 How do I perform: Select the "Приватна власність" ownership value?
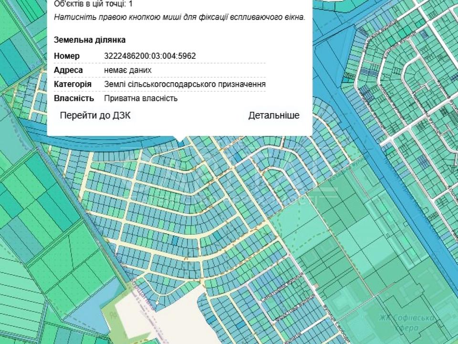[141, 98]
